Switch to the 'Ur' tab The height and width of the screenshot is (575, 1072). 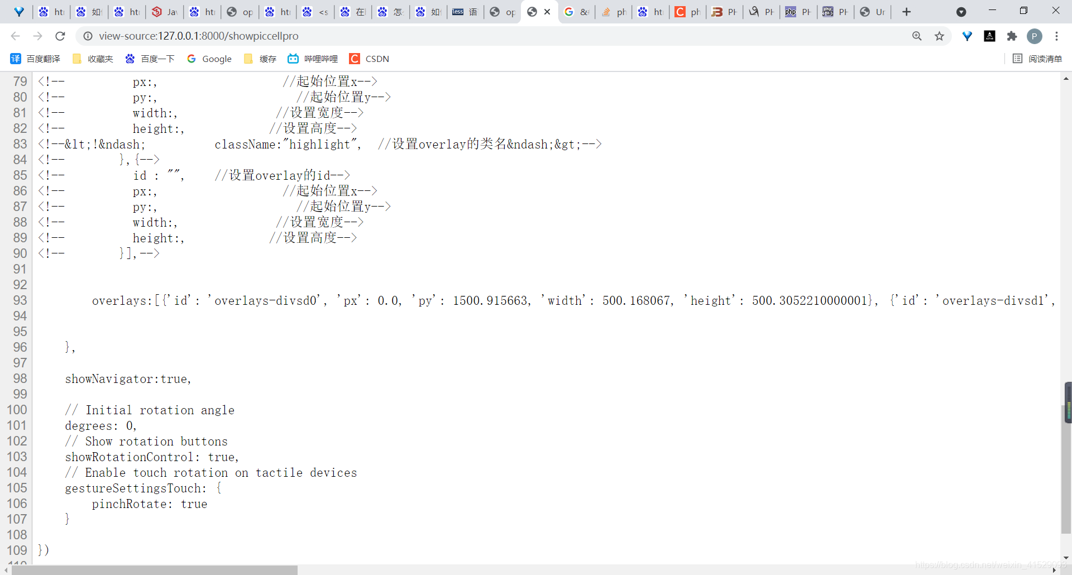click(873, 12)
